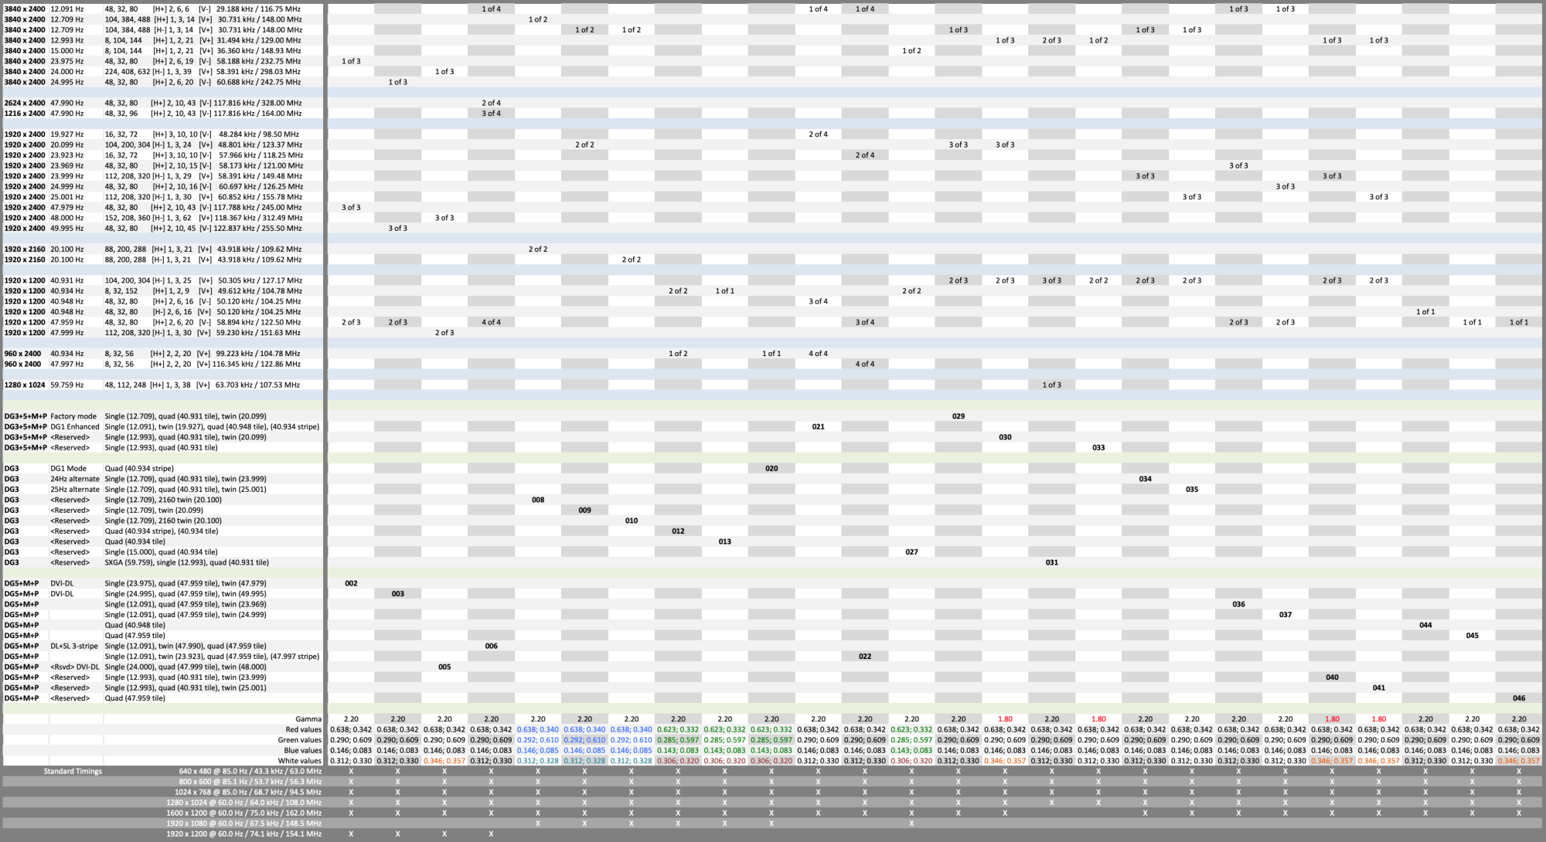1546x842 pixels.
Task: Click the bold 046 cell
Action: [x=1518, y=698]
